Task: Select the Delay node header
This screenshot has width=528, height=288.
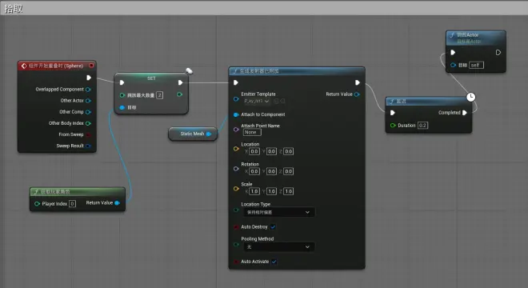Action: point(428,101)
